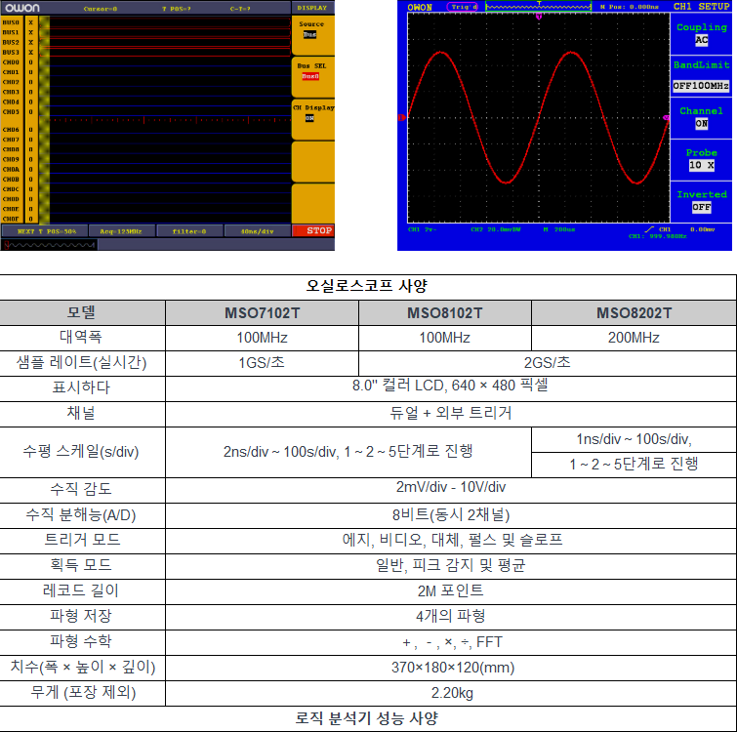This screenshot has height=732, width=737.
Task: Click the 2.20kg weight cell
Action: [450, 693]
